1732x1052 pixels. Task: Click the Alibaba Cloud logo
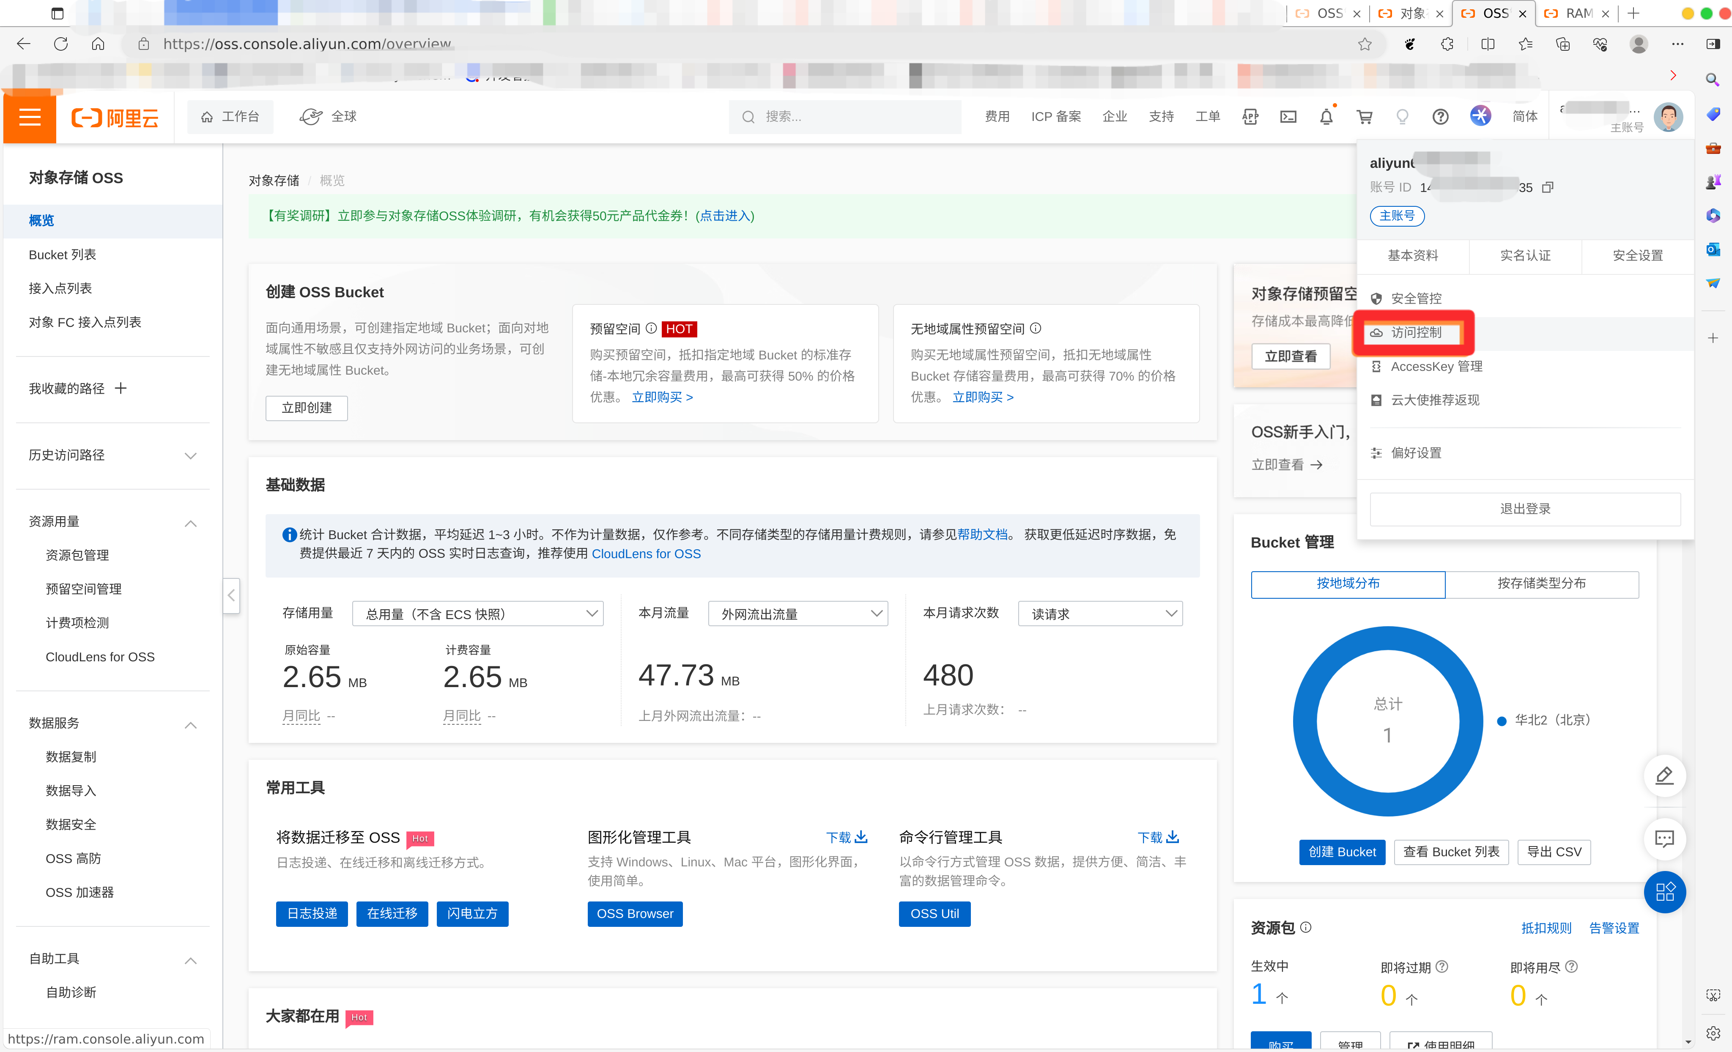(115, 118)
